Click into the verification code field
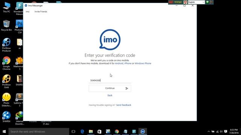 coord(110,80)
